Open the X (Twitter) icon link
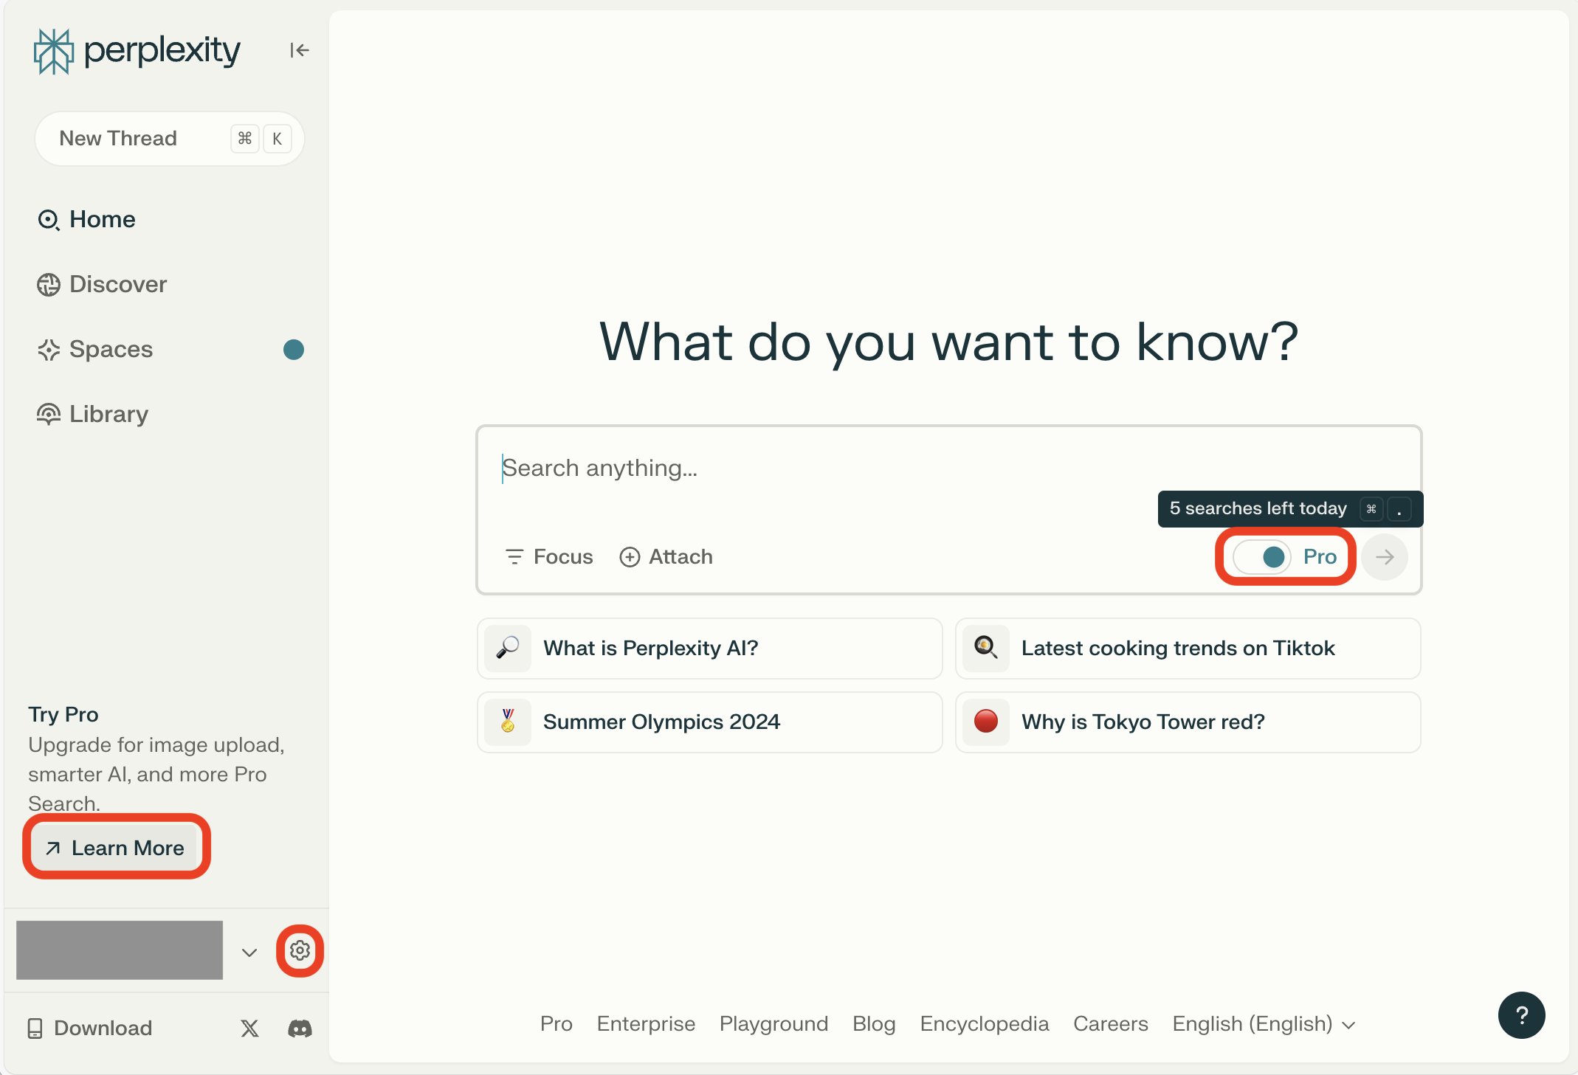Viewport: 1578px width, 1075px height. pos(249,1029)
